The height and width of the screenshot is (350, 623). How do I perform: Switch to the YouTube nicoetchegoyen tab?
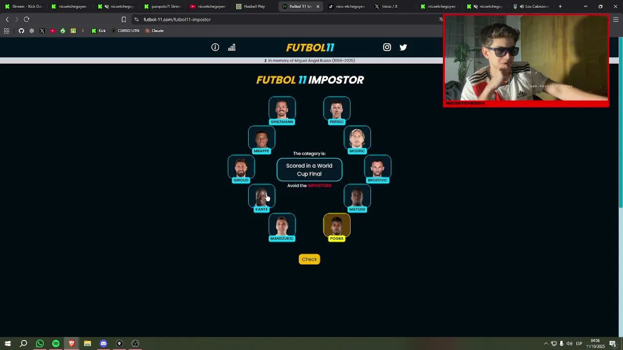pyautogui.click(x=208, y=6)
